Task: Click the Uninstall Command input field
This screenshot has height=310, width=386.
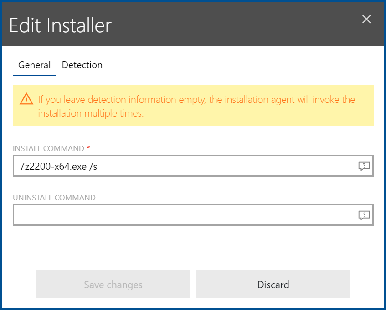Action: point(193,215)
